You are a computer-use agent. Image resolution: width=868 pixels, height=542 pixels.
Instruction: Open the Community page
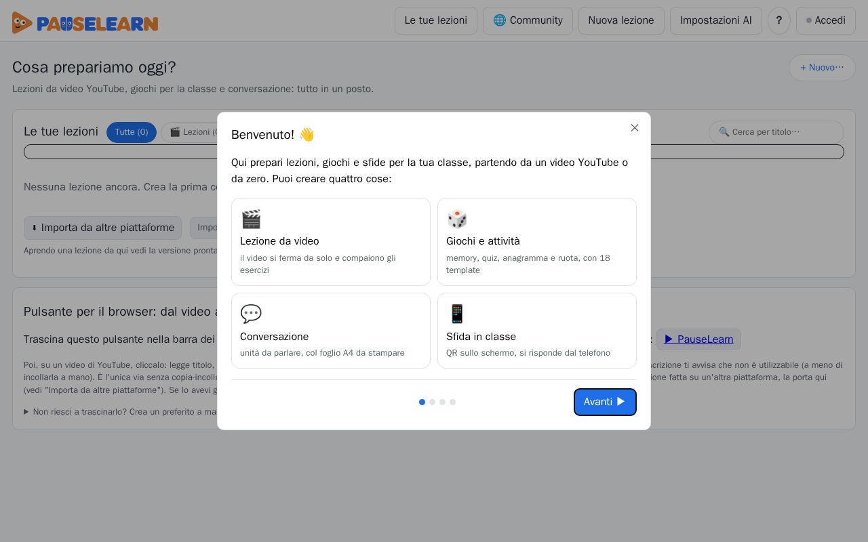click(x=528, y=20)
